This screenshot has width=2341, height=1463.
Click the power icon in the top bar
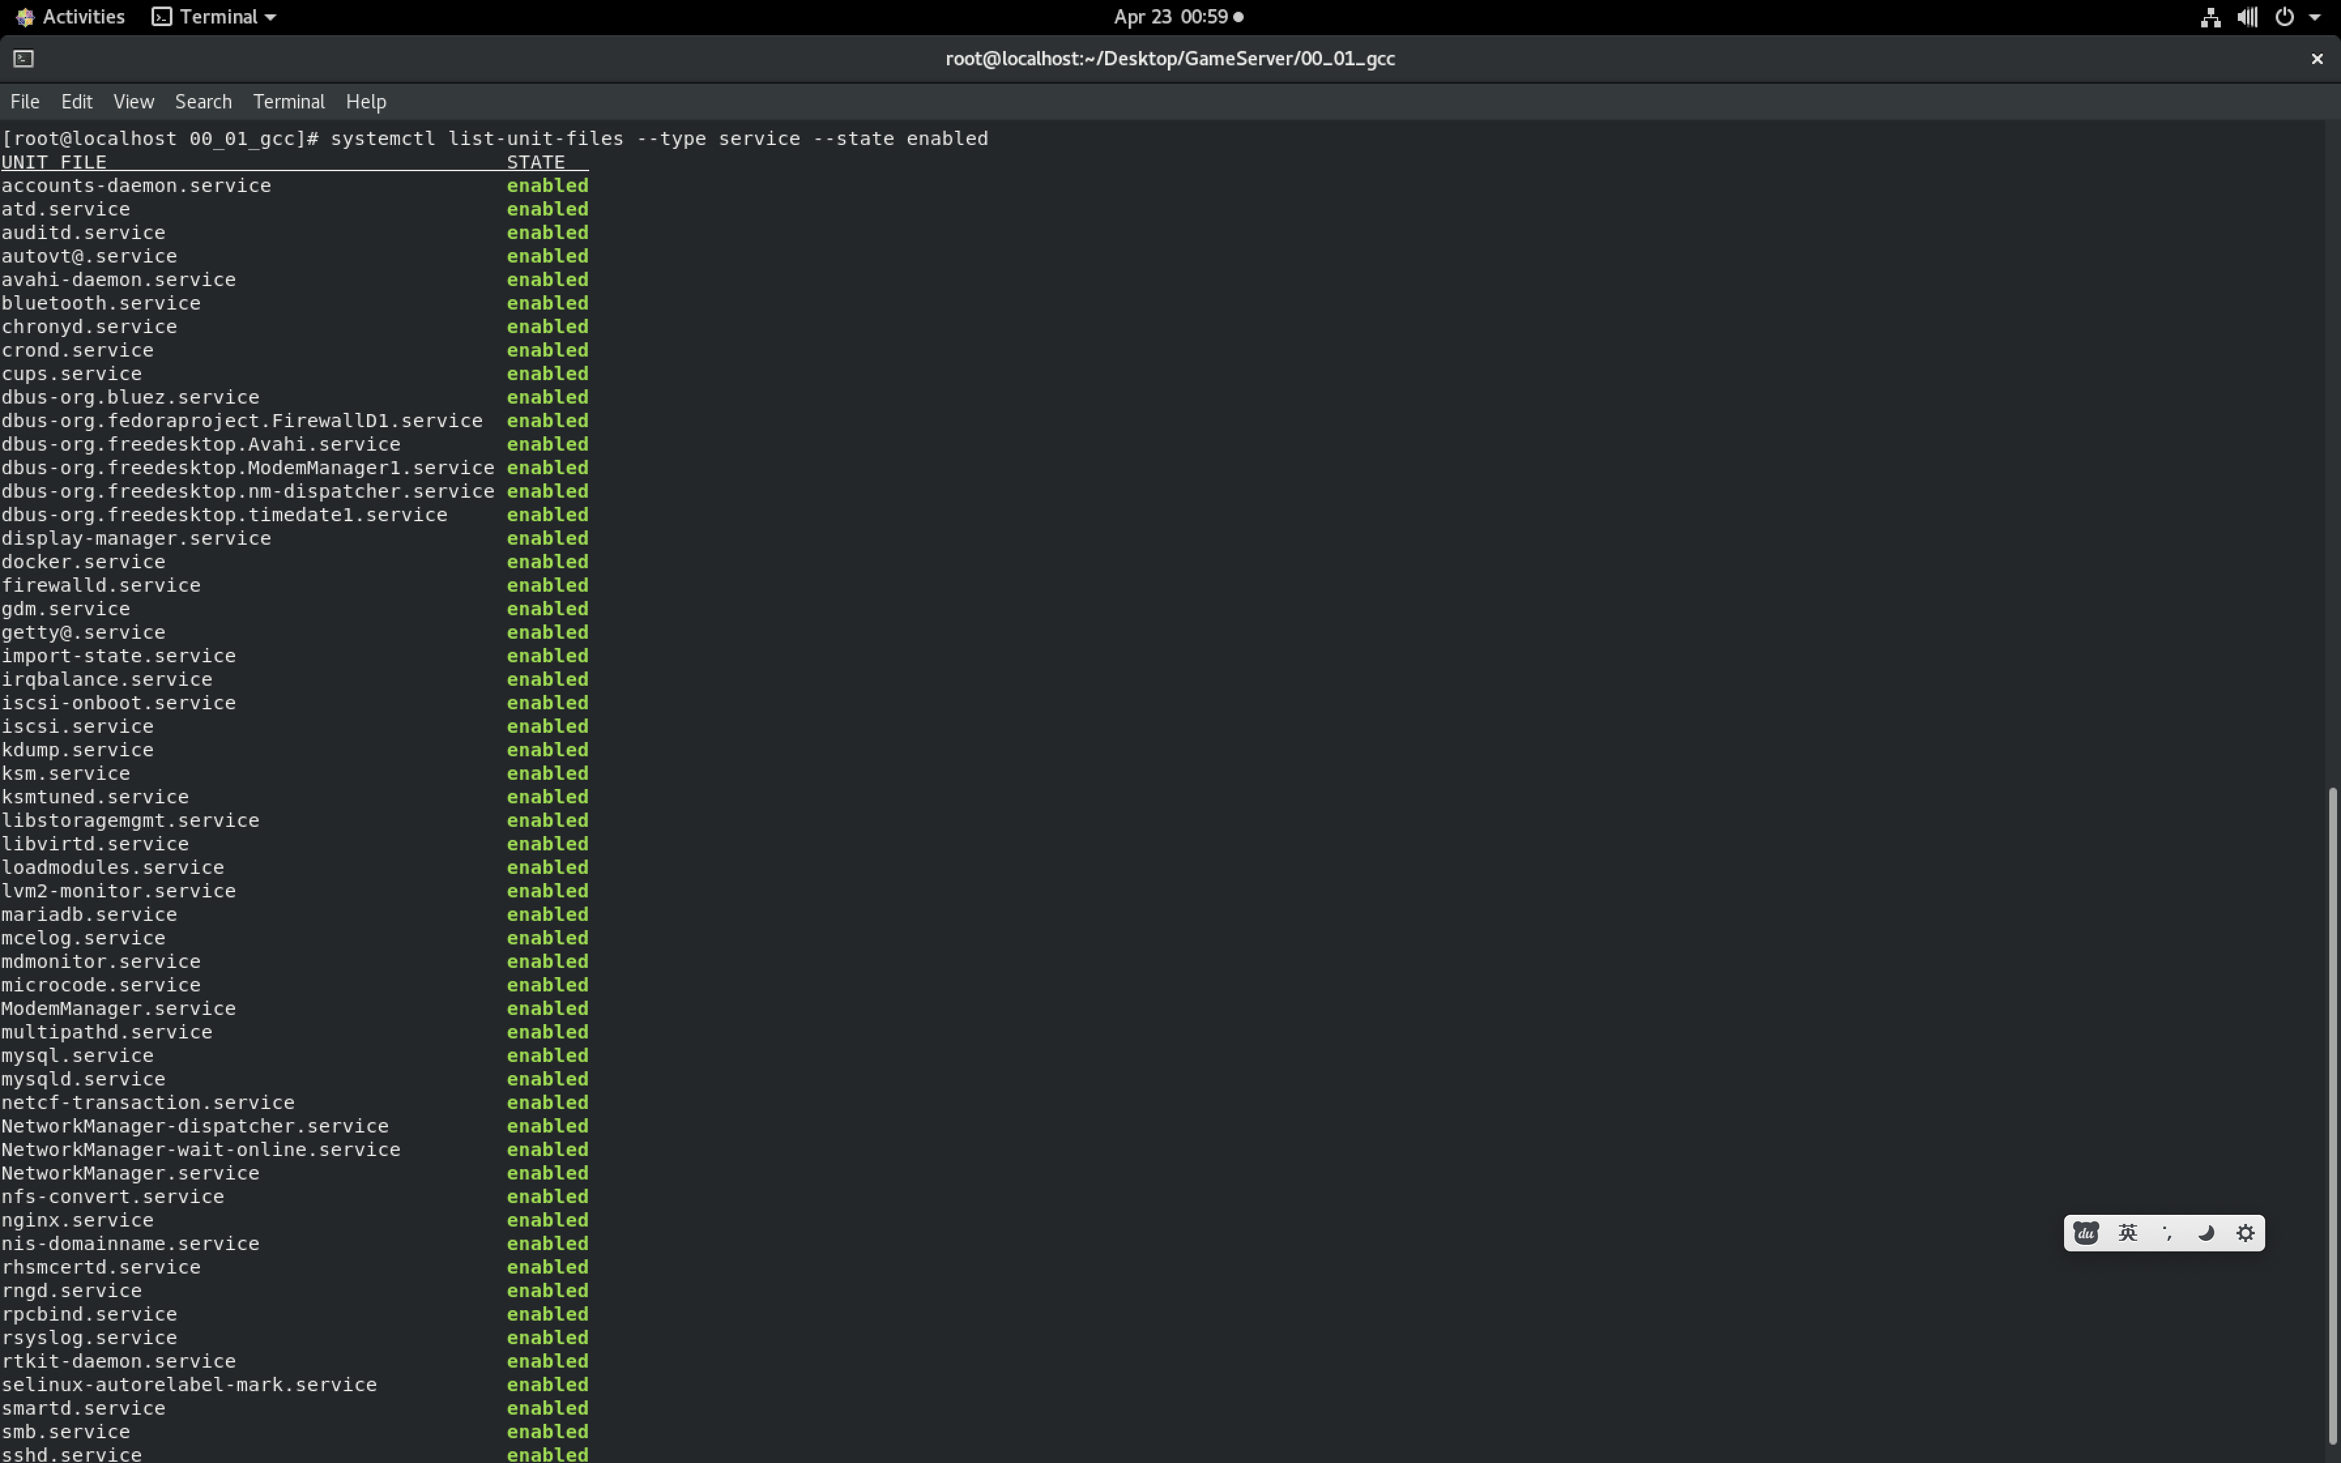coord(2285,16)
